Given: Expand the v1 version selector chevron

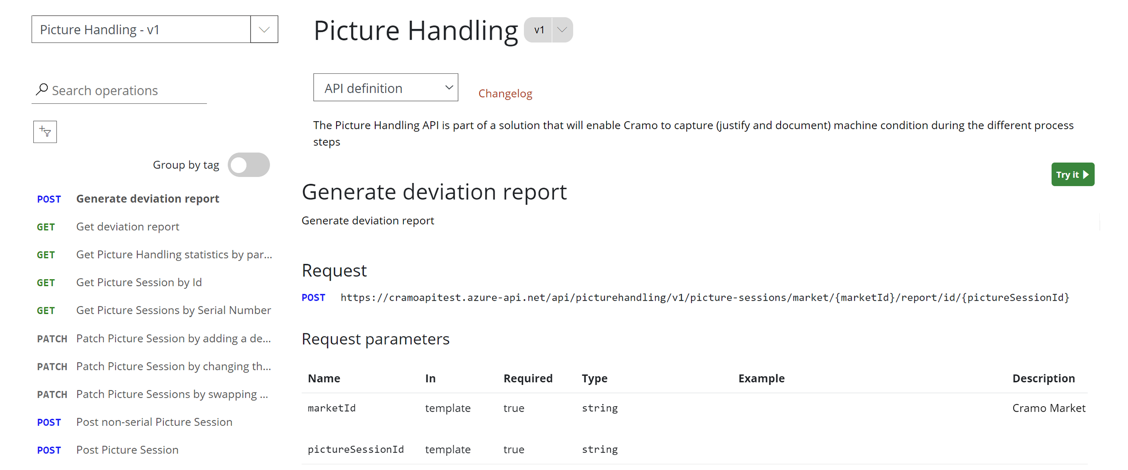Looking at the screenshot, I should pyautogui.click(x=562, y=30).
